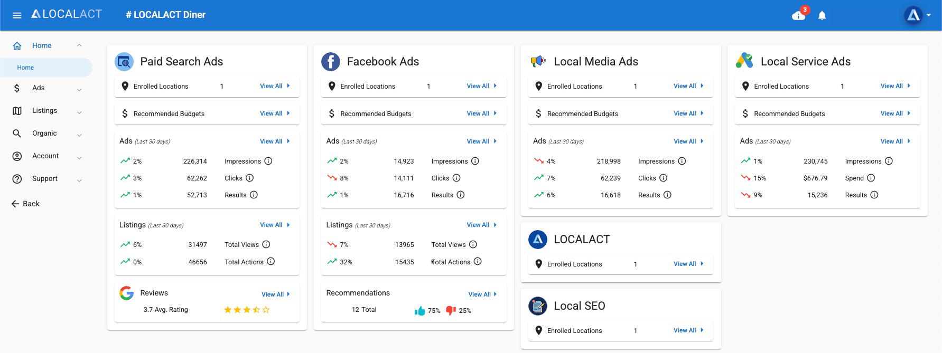Click the 226,314 impressions value
Screen dimensions: 942x353
tap(195, 161)
